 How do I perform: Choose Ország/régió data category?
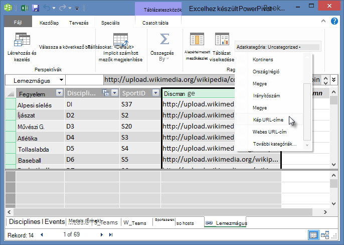click(266, 72)
